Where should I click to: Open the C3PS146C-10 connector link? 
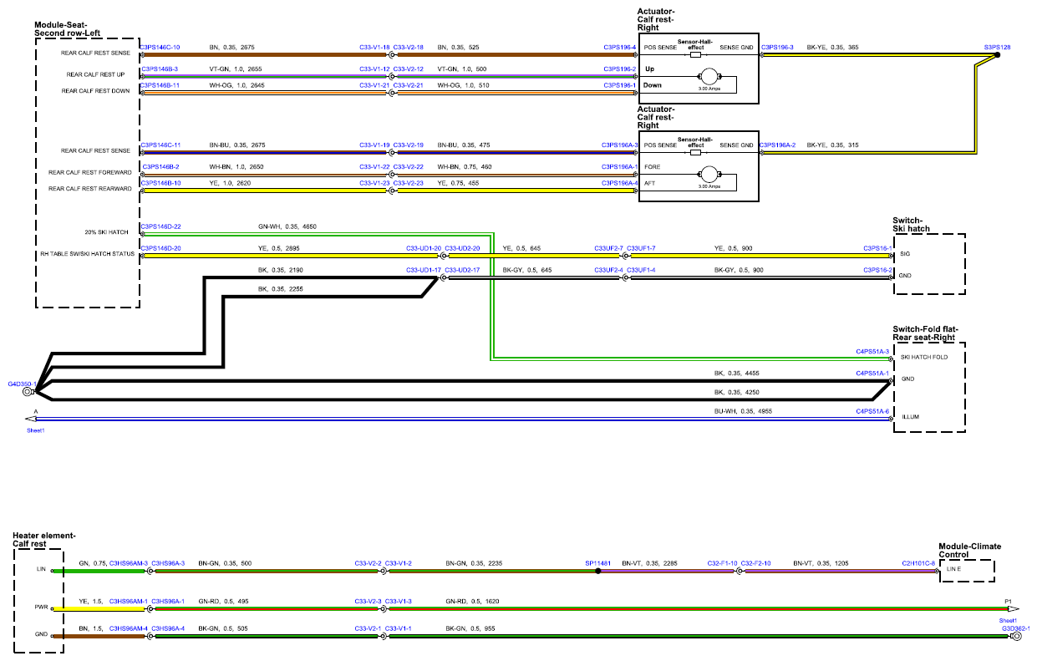pyautogui.click(x=160, y=48)
